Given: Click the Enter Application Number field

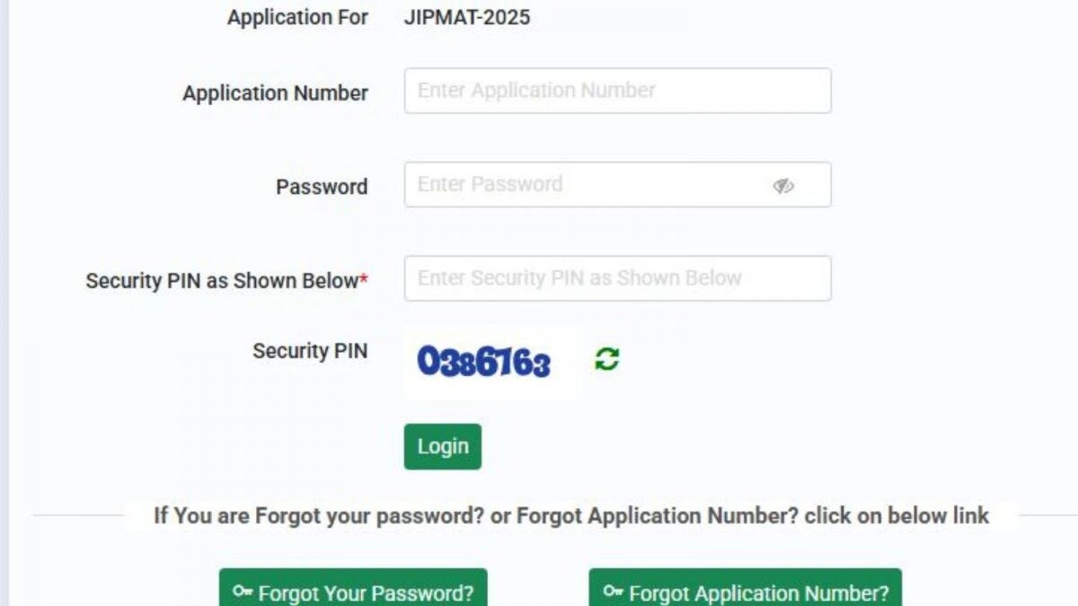Looking at the screenshot, I should coord(618,90).
